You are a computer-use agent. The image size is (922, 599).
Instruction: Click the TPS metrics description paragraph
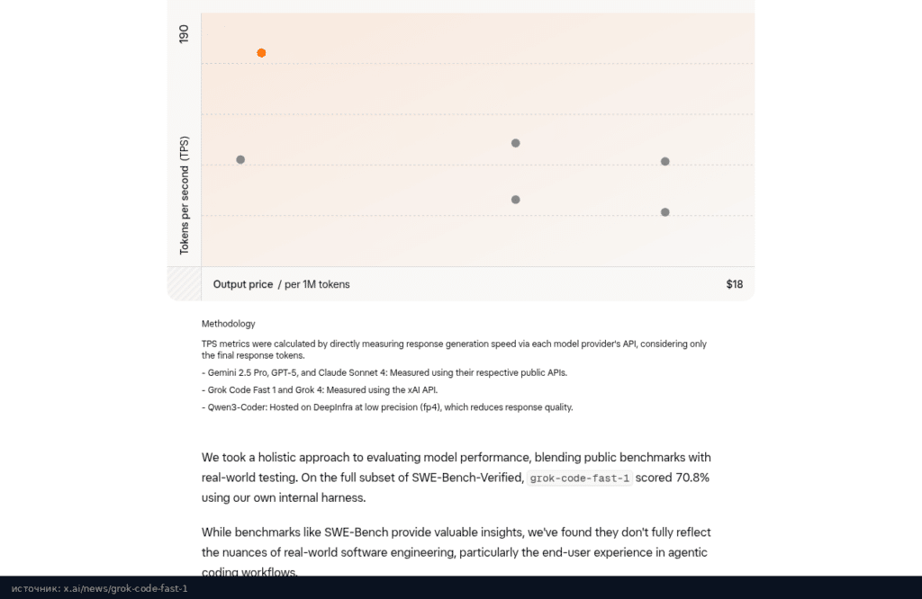454,349
